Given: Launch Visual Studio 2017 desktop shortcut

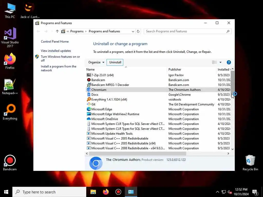Looking at the screenshot, I should [10, 37].
